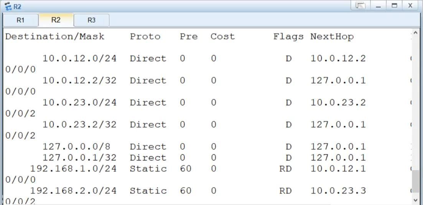Click the 10.0.12.0/24 direct route entry
Viewport: 423px width, 205px height.
click(79, 59)
